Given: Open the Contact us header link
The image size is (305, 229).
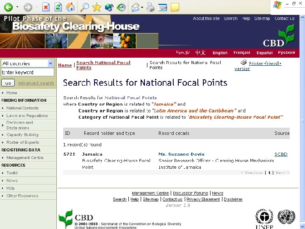Looking at the screenshot, I should click(x=284, y=19).
